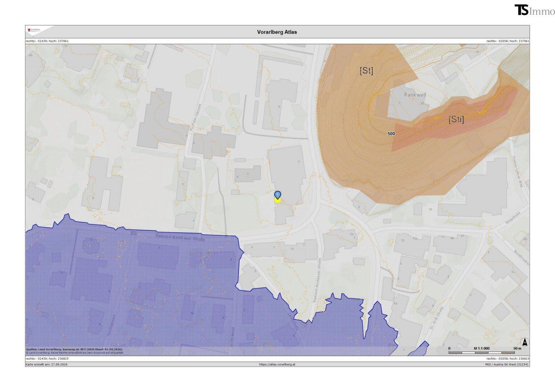Click the Rankweil place label
Image resolution: width=555 pixels, height=392 pixels.
pyautogui.click(x=415, y=95)
